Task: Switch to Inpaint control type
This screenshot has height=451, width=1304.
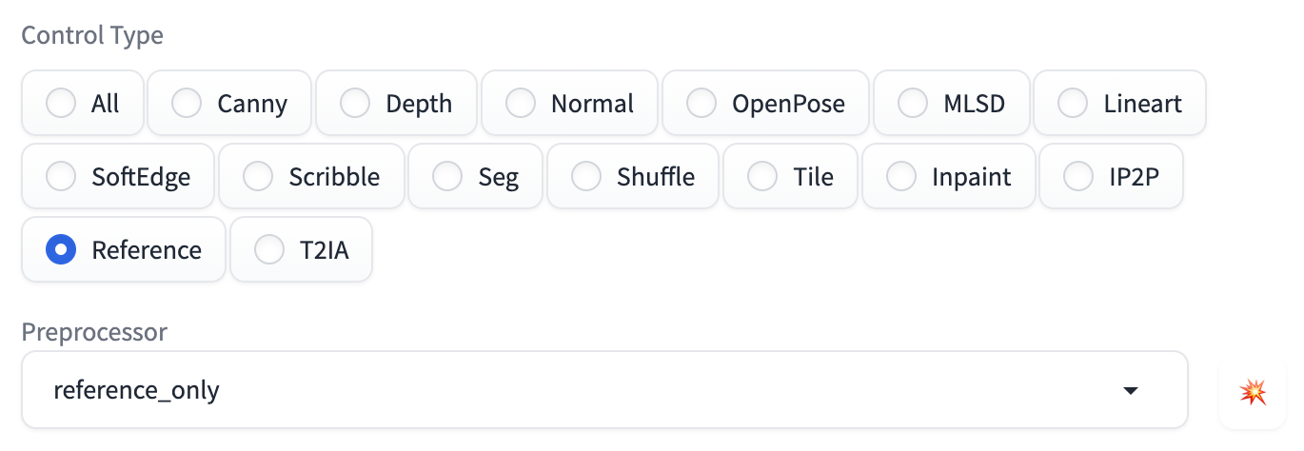Action: [901, 176]
